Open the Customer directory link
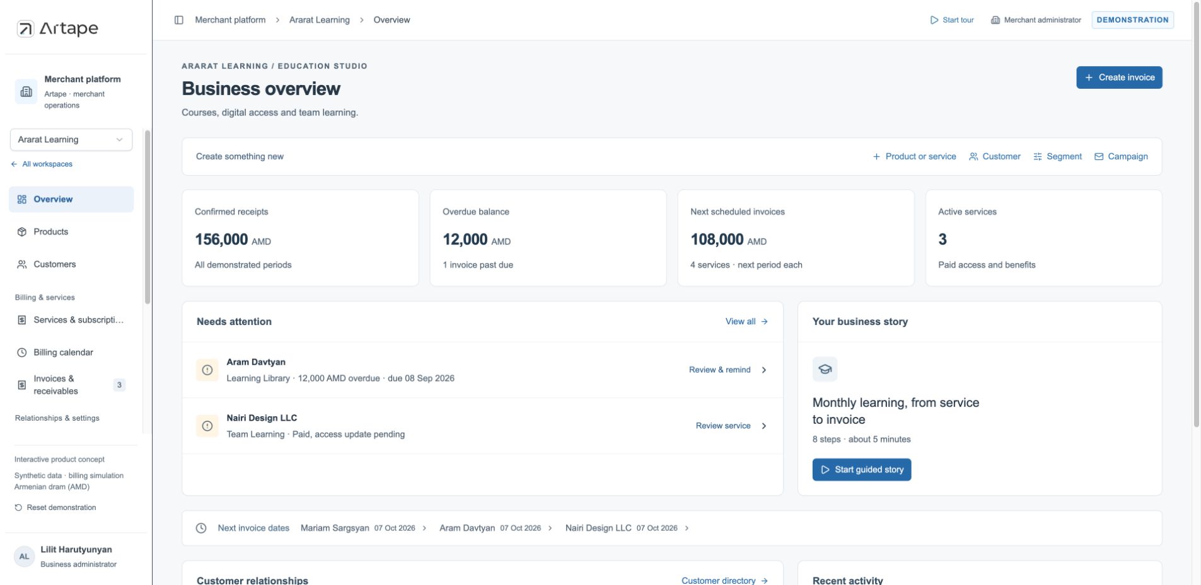 724,581
